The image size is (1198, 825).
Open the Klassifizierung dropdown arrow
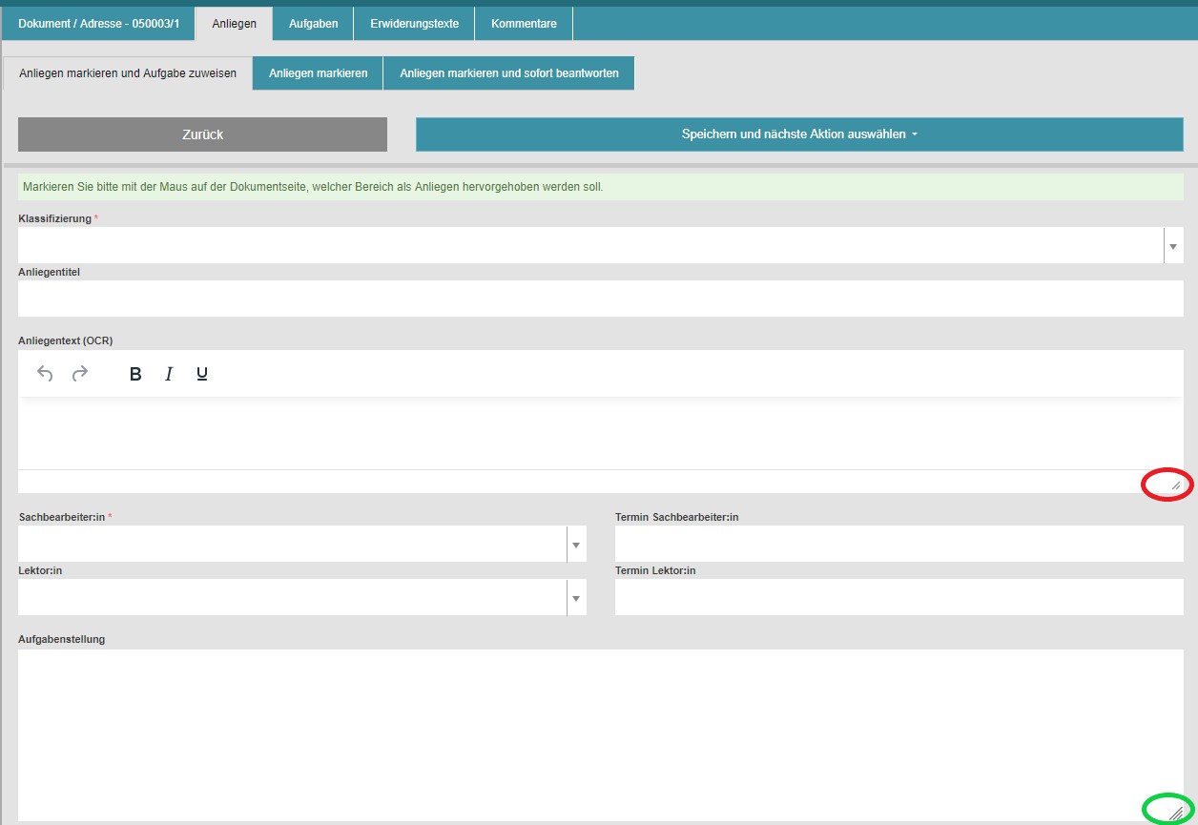(1172, 246)
